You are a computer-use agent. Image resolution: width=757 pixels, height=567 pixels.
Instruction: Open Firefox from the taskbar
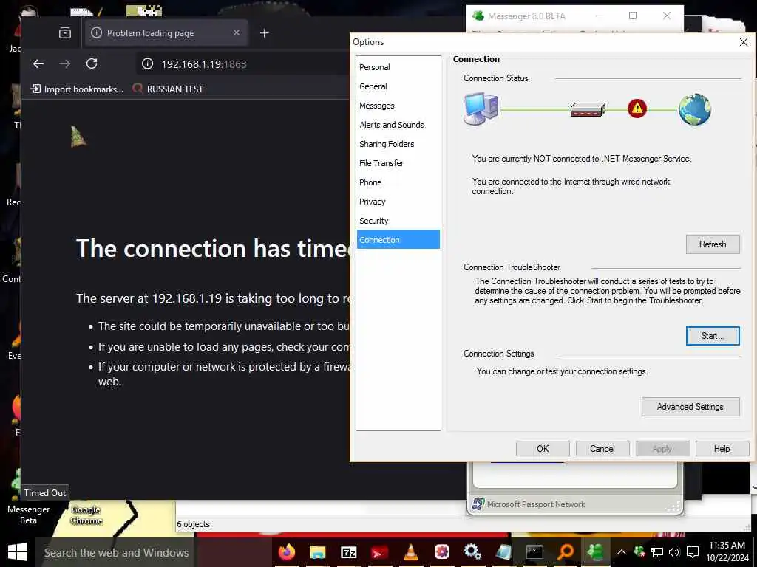tap(286, 552)
